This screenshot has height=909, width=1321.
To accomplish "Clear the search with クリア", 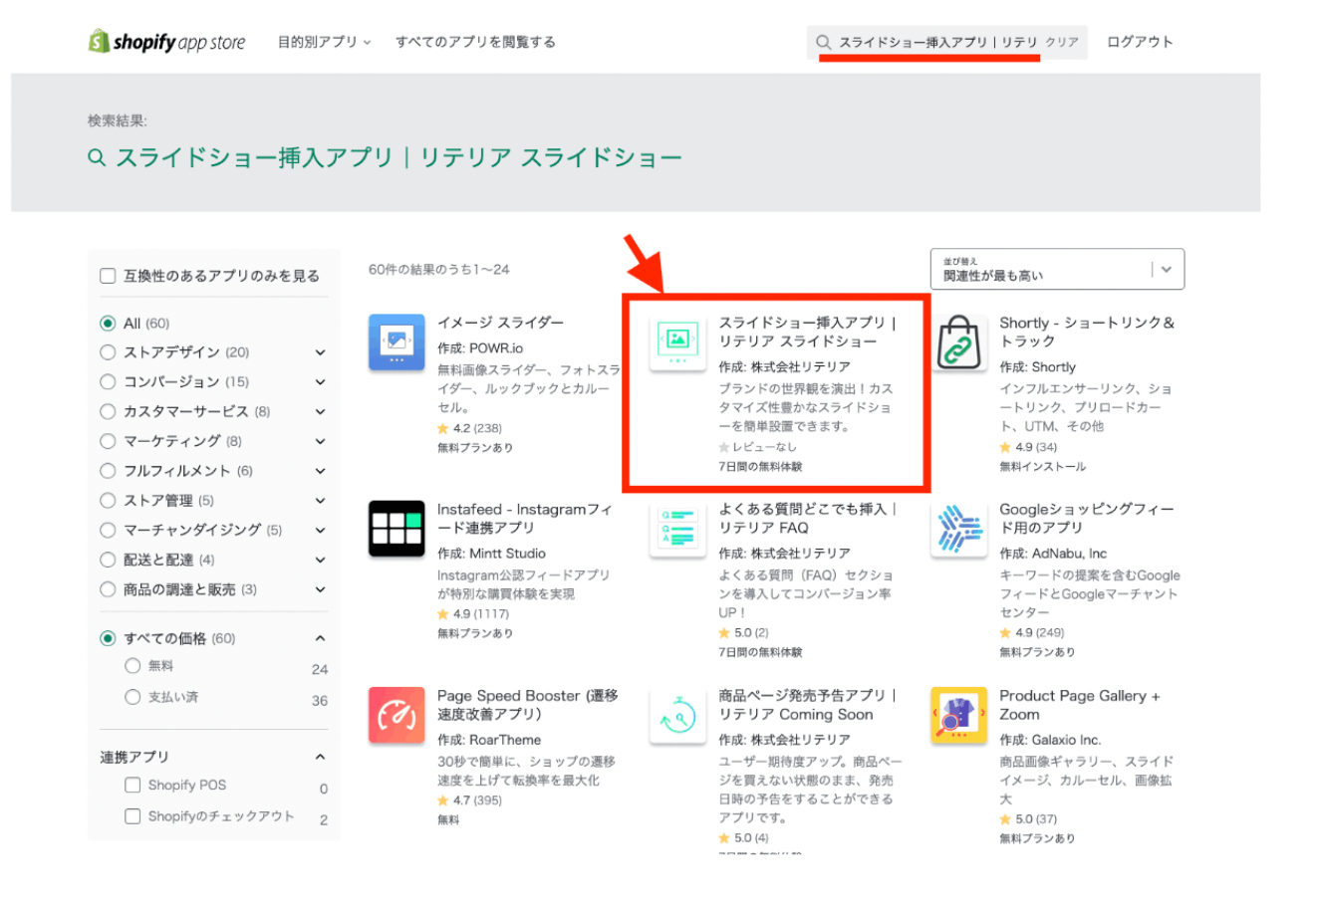I will click(1062, 42).
